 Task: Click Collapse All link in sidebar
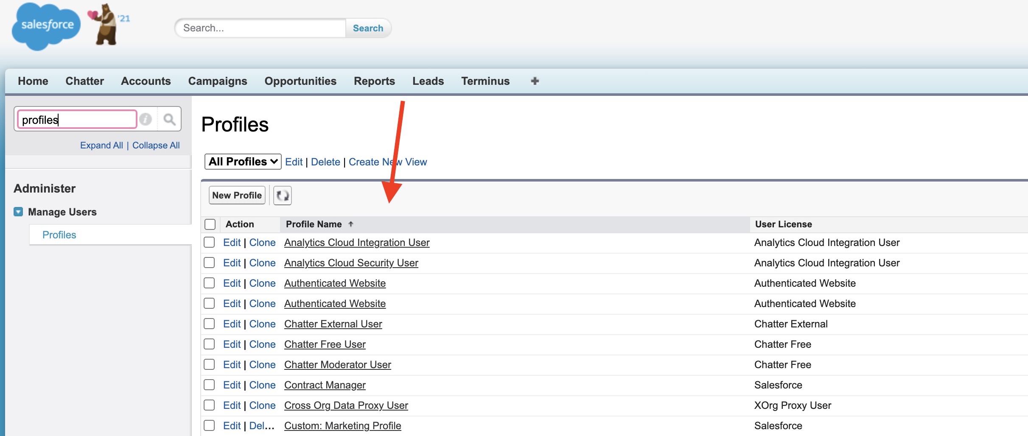(156, 145)
